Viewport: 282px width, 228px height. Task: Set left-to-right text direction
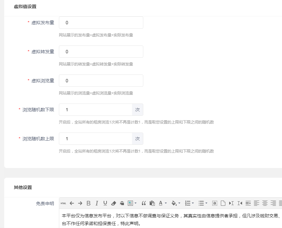tap(231, 203)
